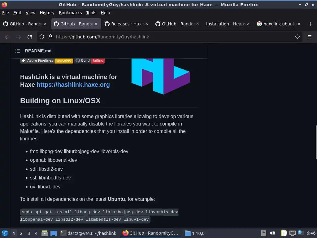Go back to the previous page
317x238 pixels.
(7, 37)
